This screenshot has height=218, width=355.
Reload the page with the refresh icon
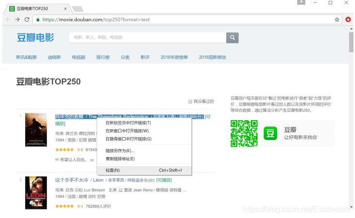[x=27, y=20]
